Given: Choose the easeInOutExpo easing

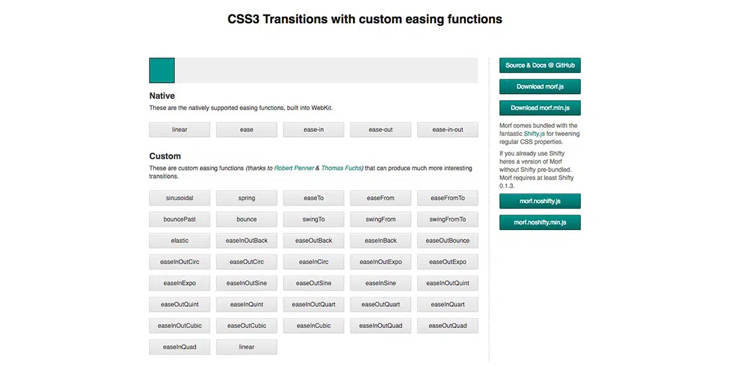Looking at the screenshot, I should 380,262.
